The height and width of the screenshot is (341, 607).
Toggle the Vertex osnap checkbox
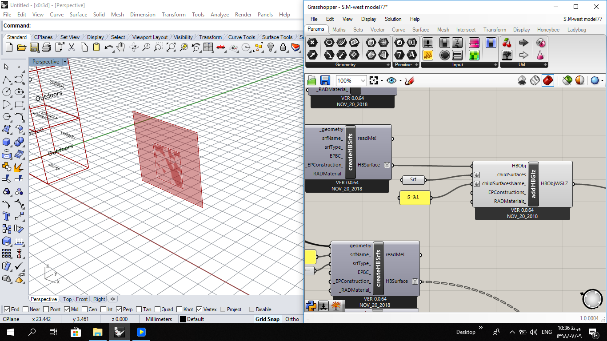click(200, 309)
